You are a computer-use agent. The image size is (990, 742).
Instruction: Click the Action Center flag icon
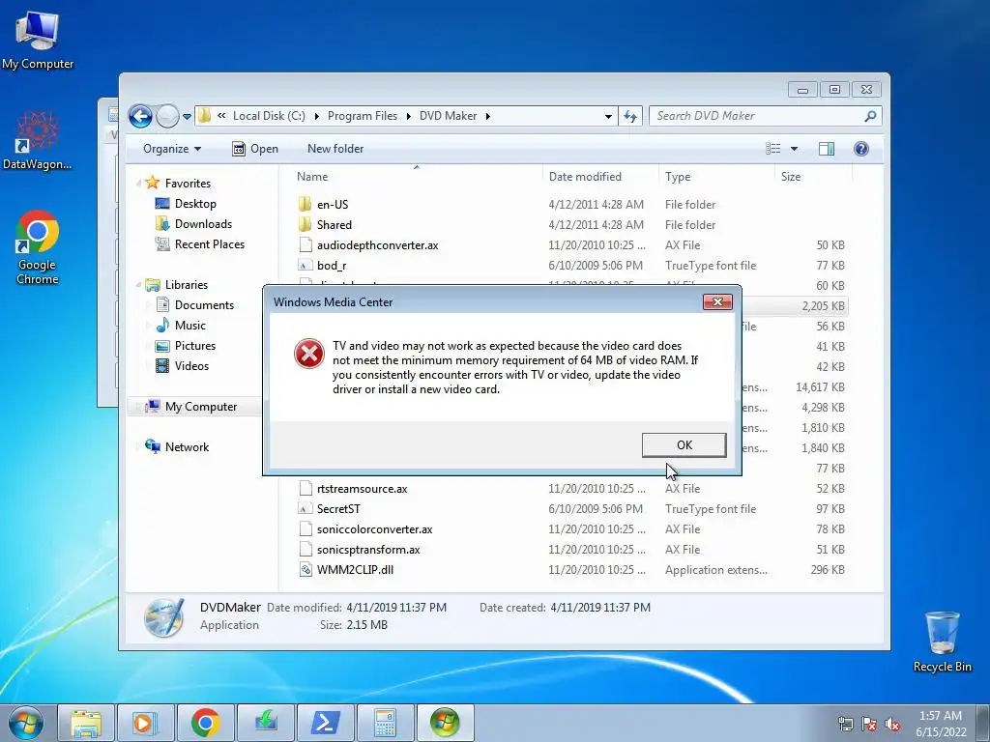pyautogui.click(x=869, y=724)
